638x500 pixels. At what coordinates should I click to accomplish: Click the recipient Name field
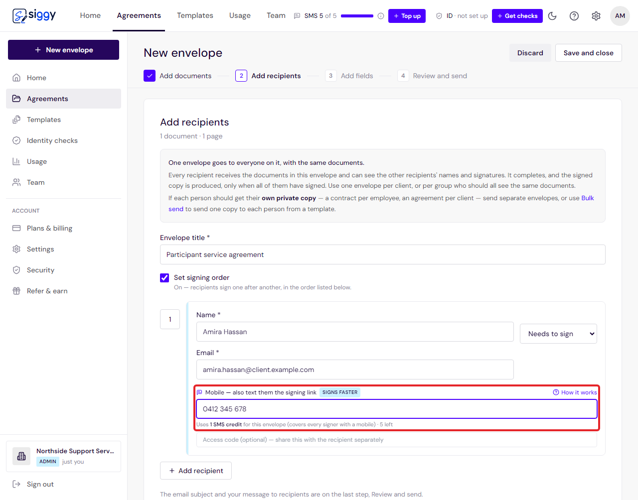click(355, 332)
